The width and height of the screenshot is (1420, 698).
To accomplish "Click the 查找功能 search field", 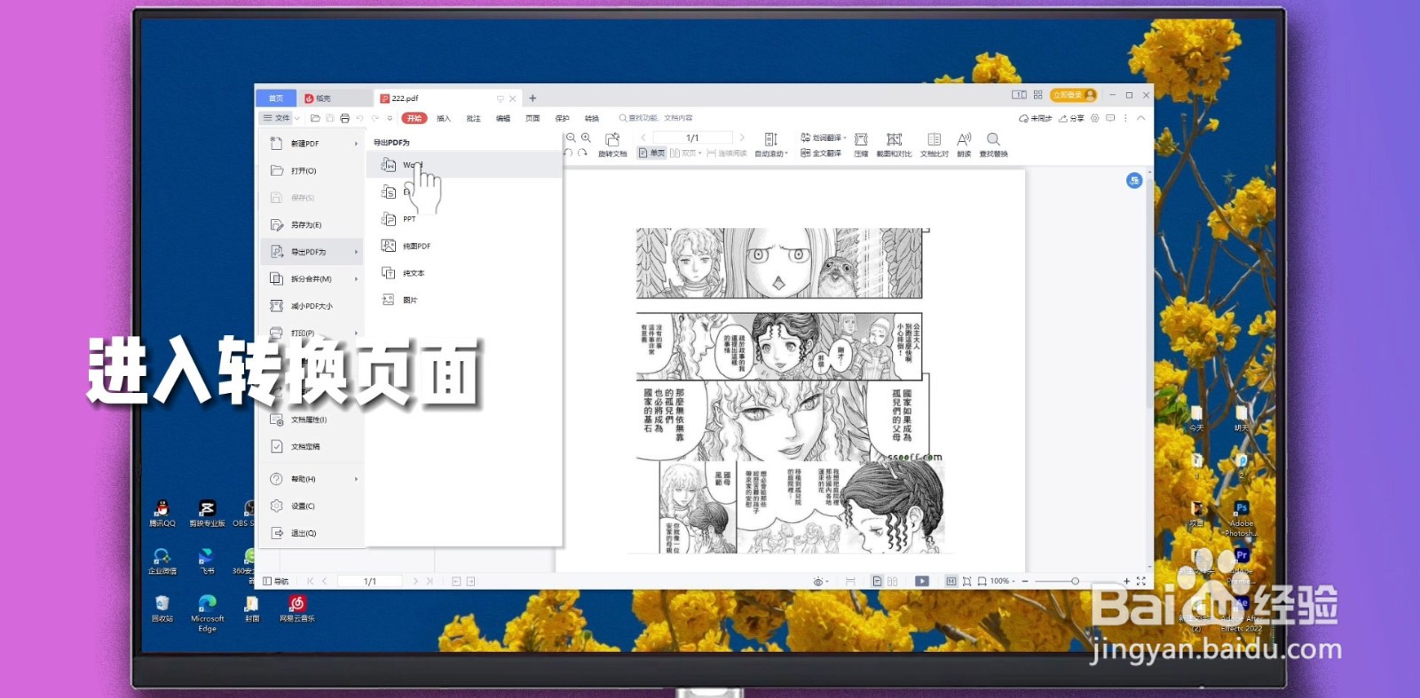I will pos(657,118).
